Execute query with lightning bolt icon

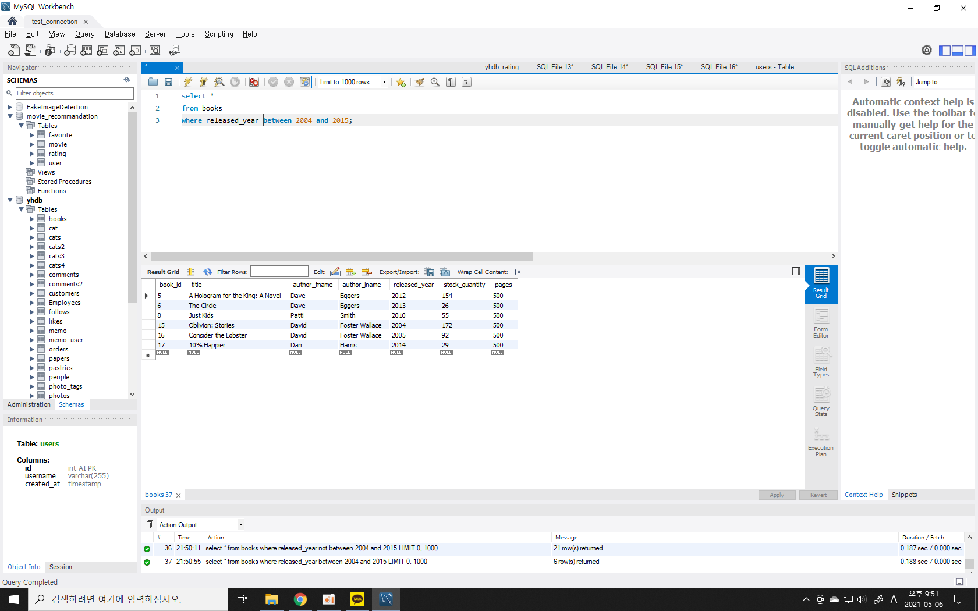188,82
